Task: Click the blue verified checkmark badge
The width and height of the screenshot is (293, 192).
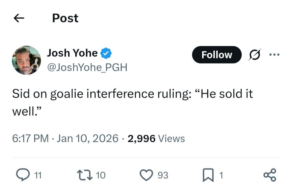Action: (106, 53)
